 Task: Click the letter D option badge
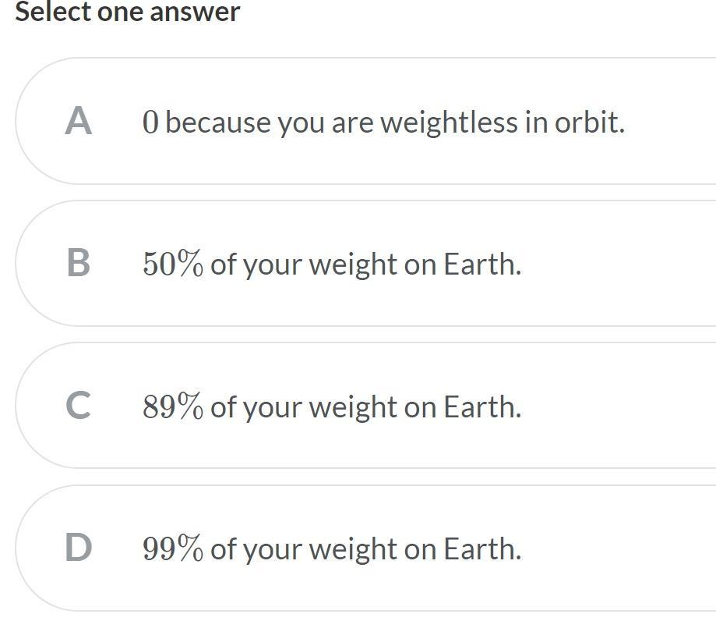78,548
